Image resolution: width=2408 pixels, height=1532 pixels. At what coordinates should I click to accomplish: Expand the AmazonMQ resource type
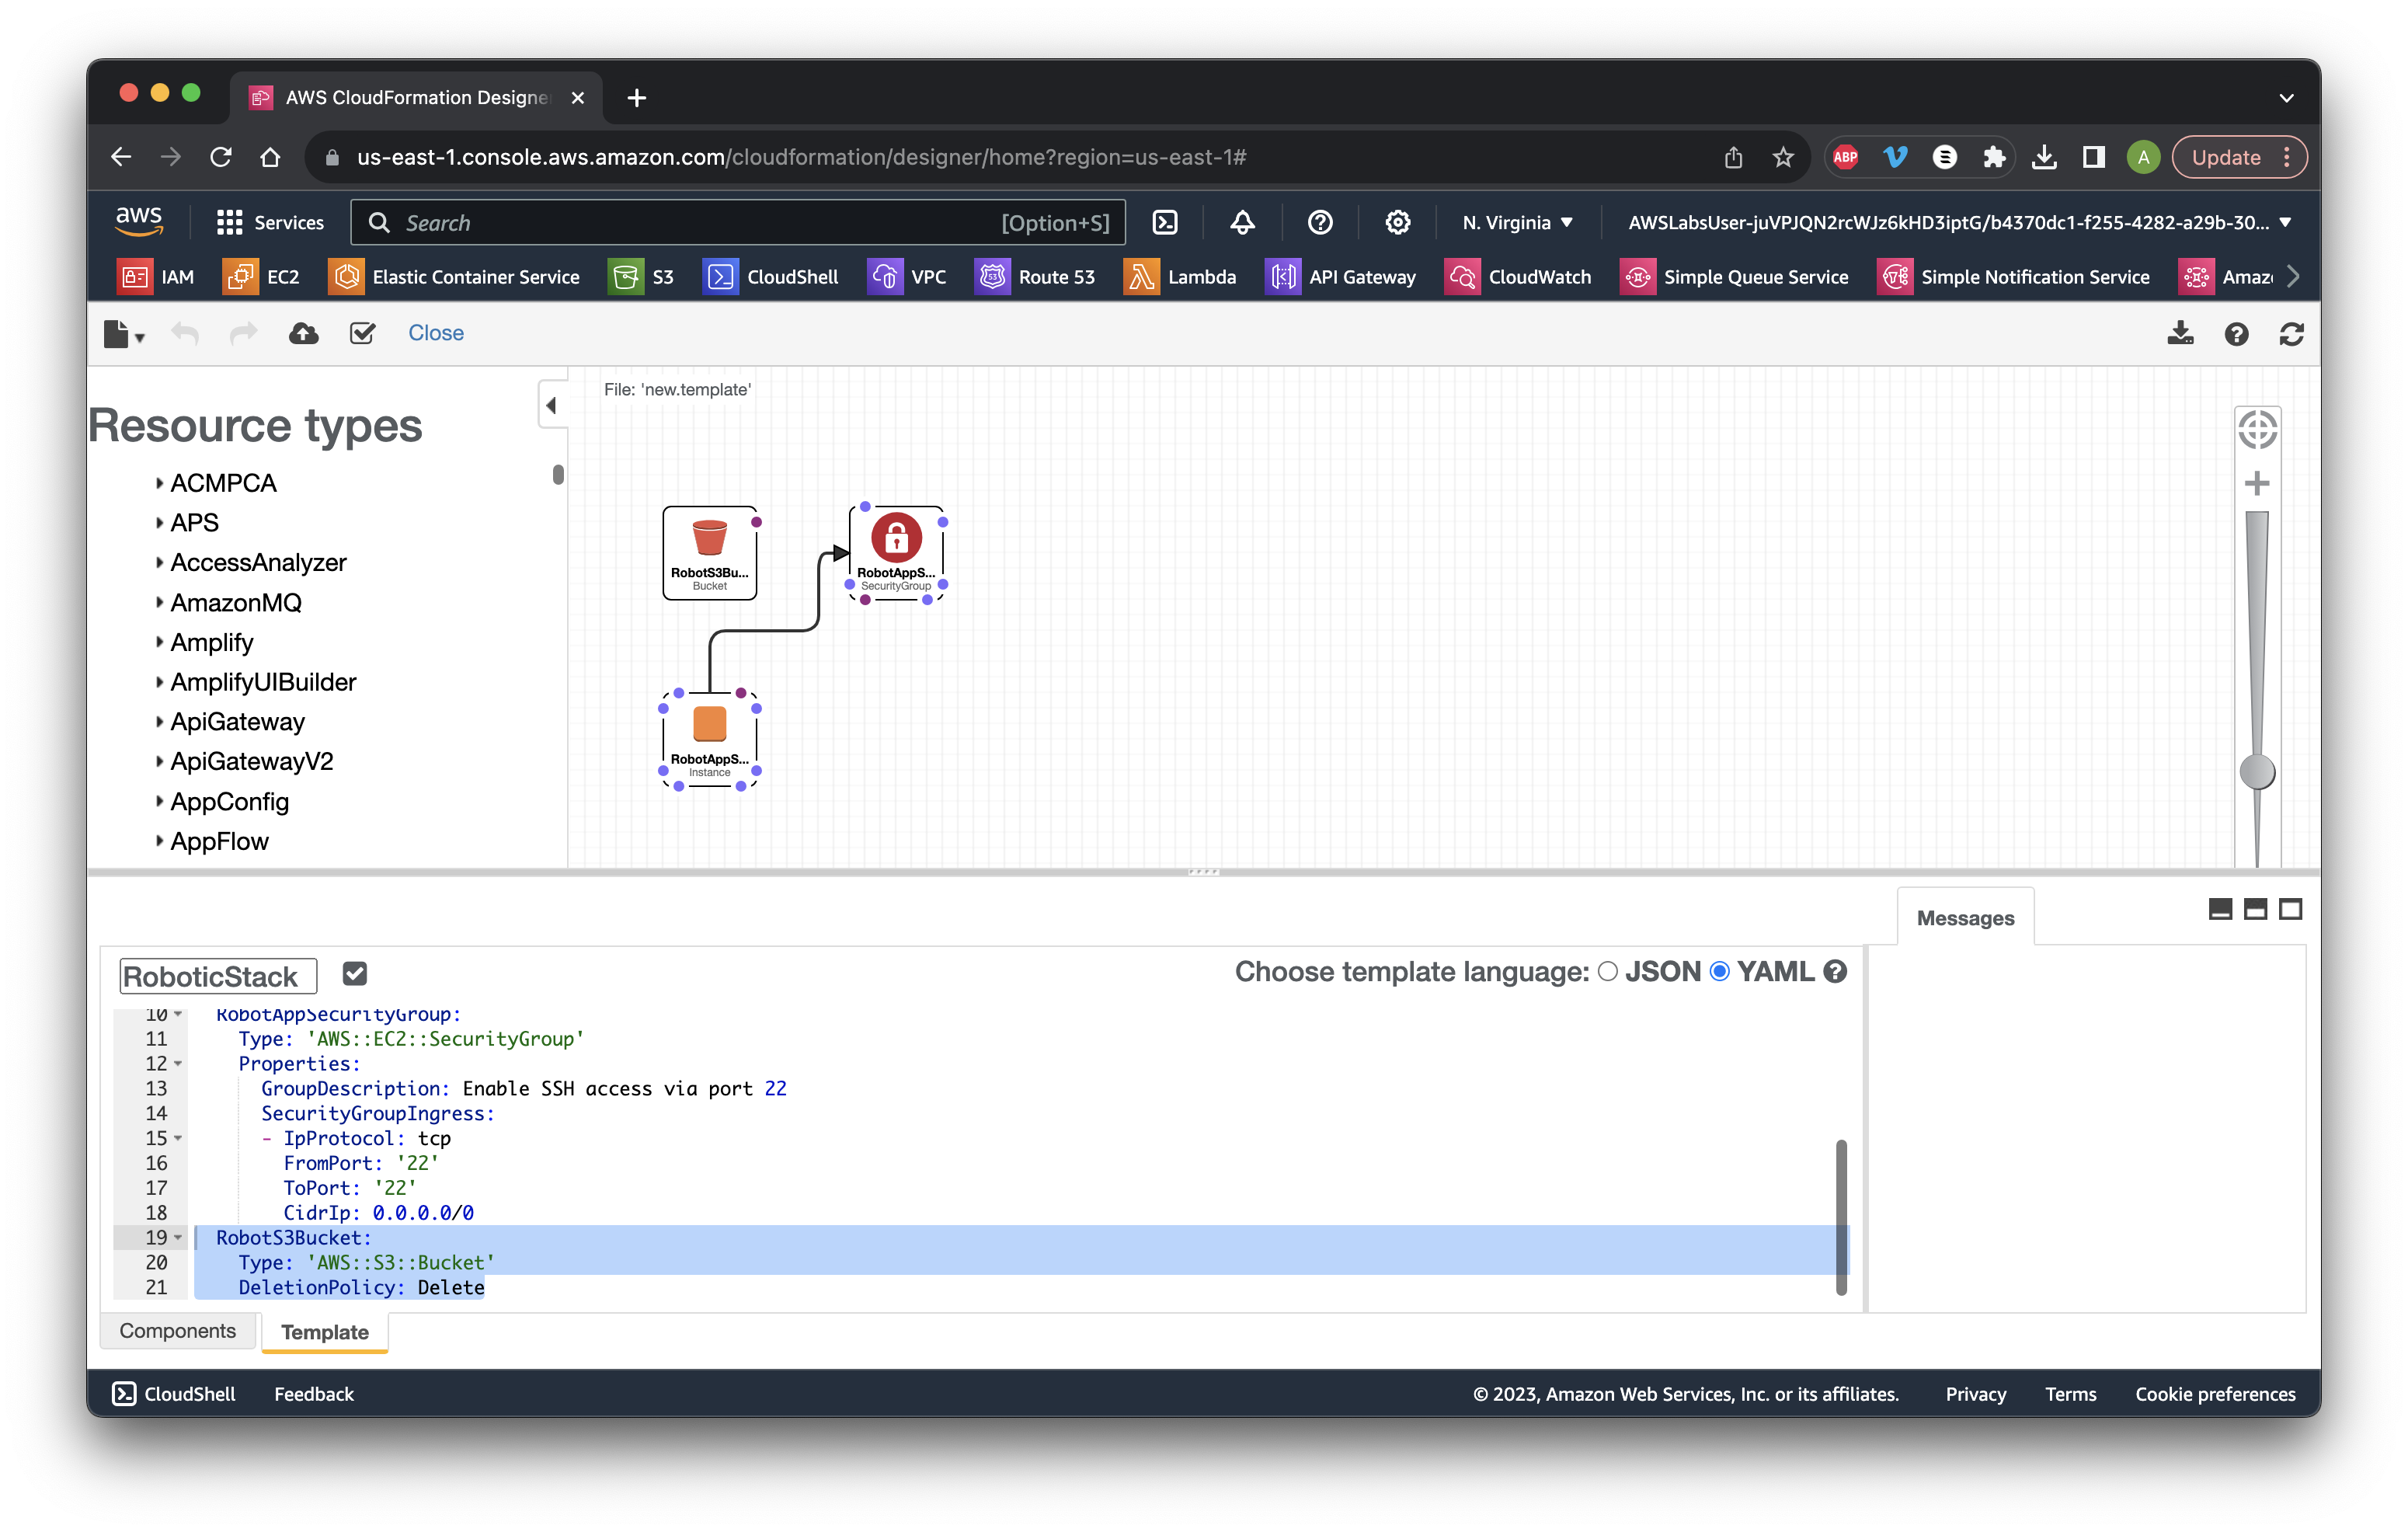click(x=159, y=602)
